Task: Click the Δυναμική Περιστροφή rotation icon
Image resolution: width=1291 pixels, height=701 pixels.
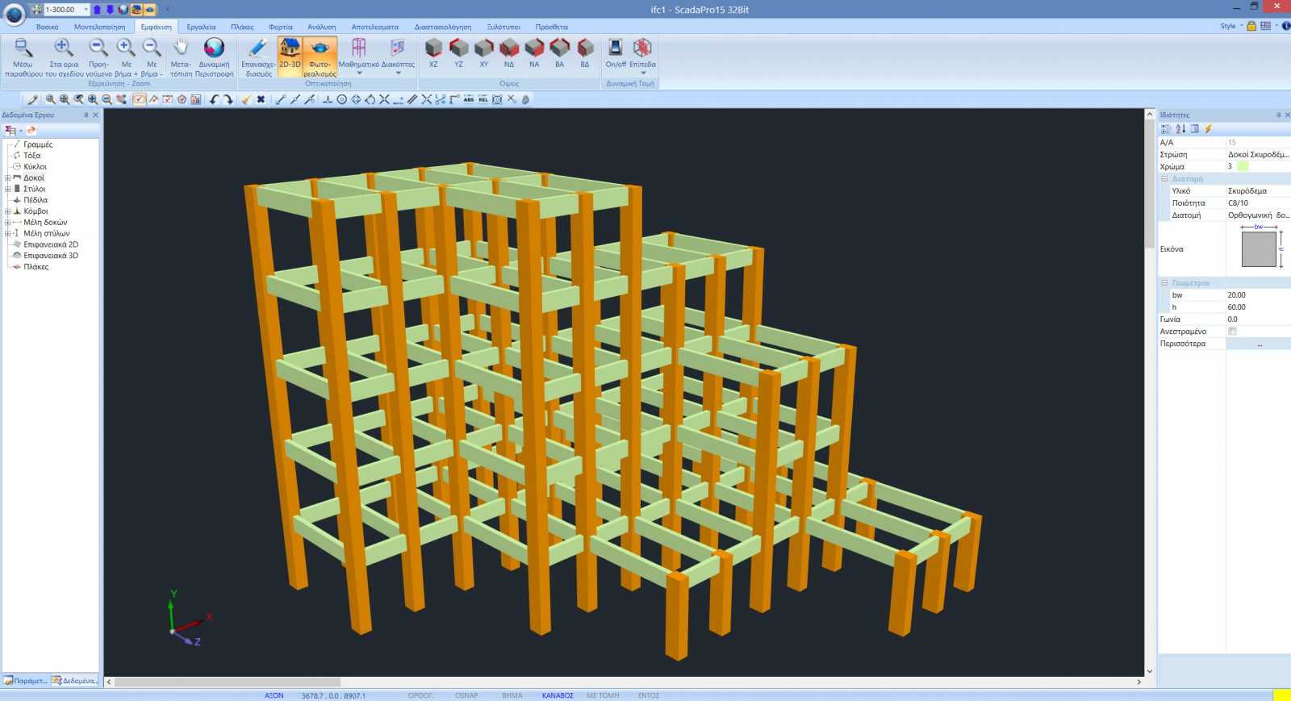Action: (214, 49)
